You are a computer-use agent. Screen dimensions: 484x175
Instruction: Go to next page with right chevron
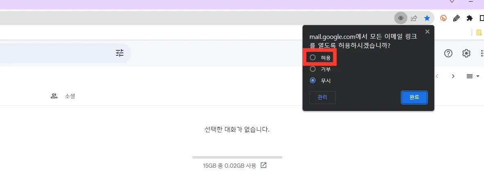[453, 76]
